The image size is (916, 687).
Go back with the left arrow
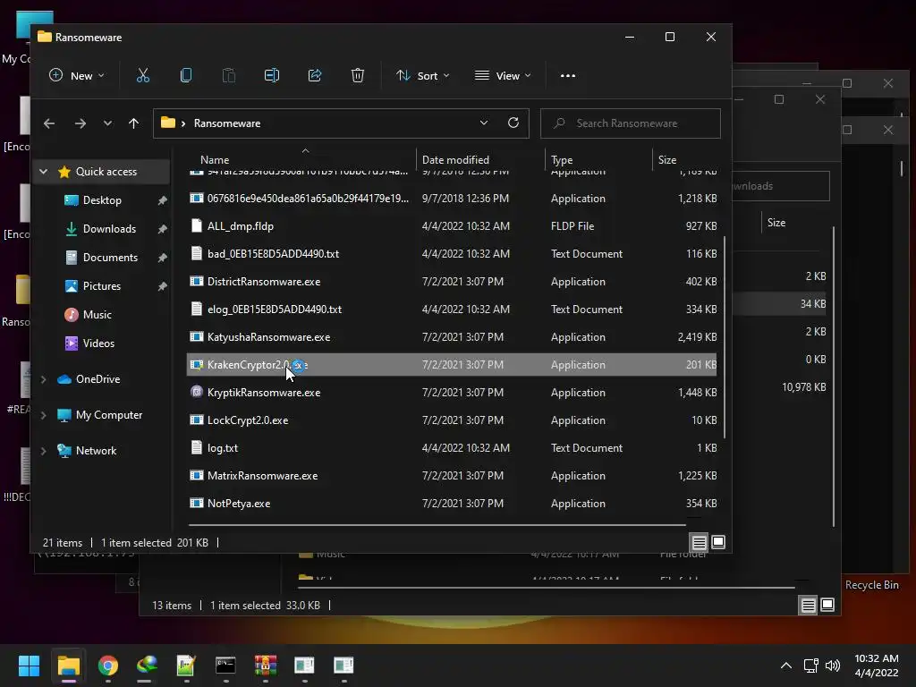coord(49,123)
